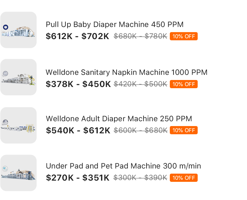
Task: Open the Sanitary Napkin Machine product image
Action: [x=18, y=77]
